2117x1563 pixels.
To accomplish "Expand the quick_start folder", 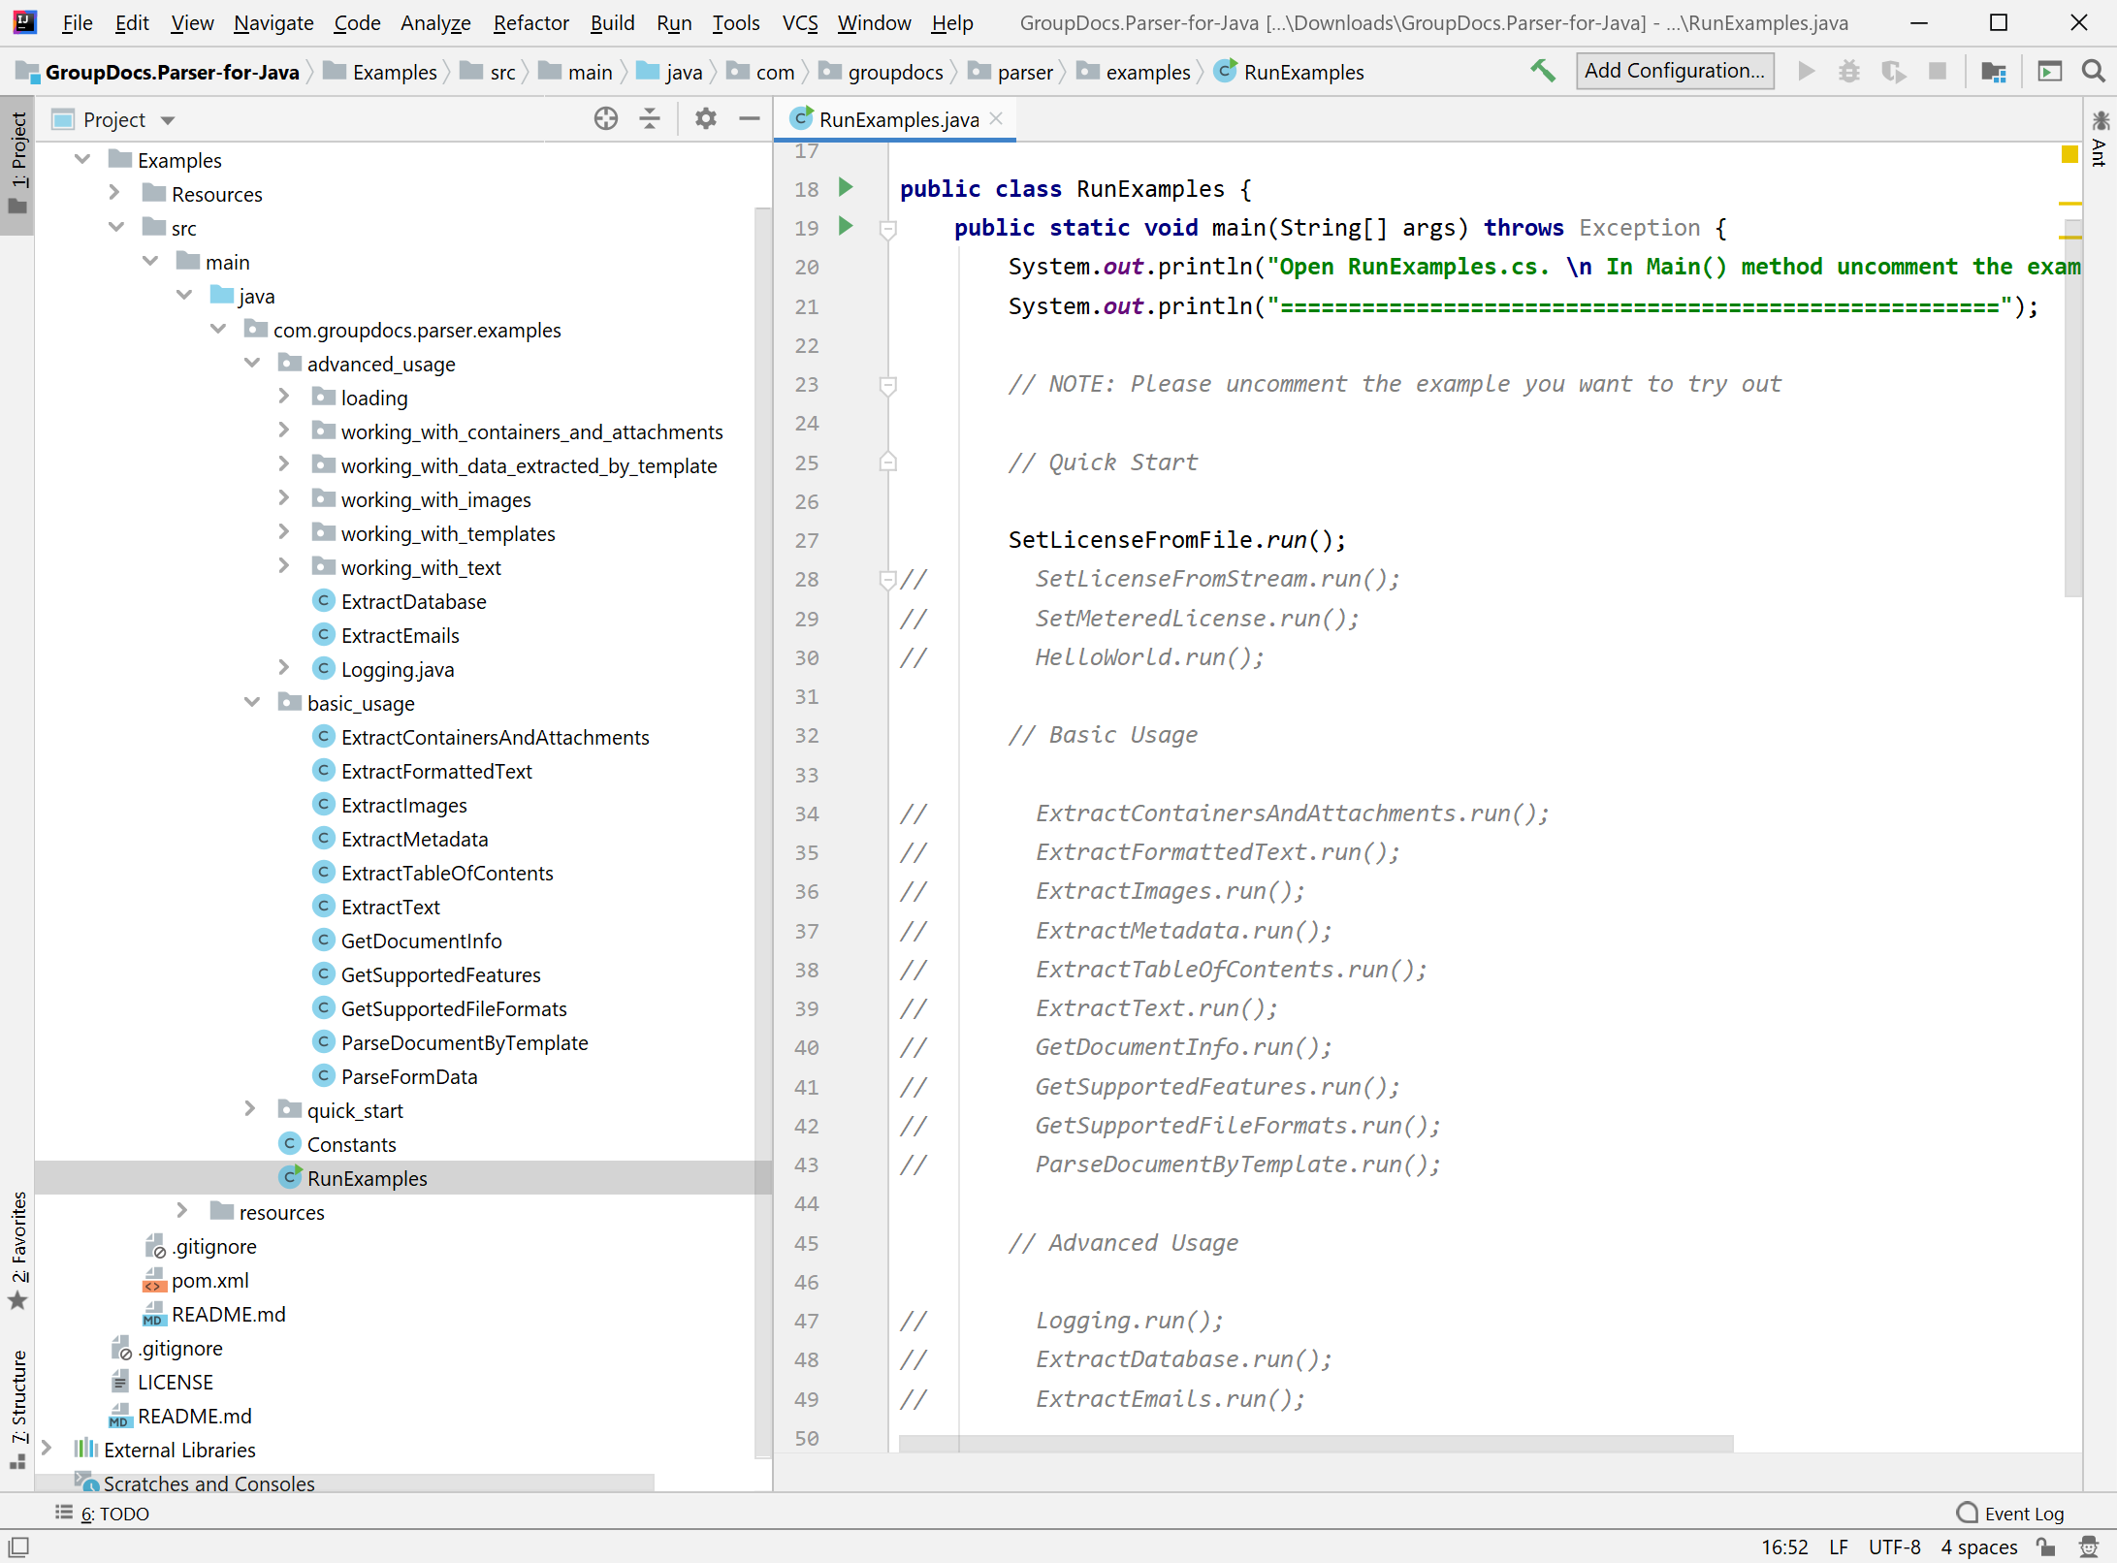I will pos(250,1109).
